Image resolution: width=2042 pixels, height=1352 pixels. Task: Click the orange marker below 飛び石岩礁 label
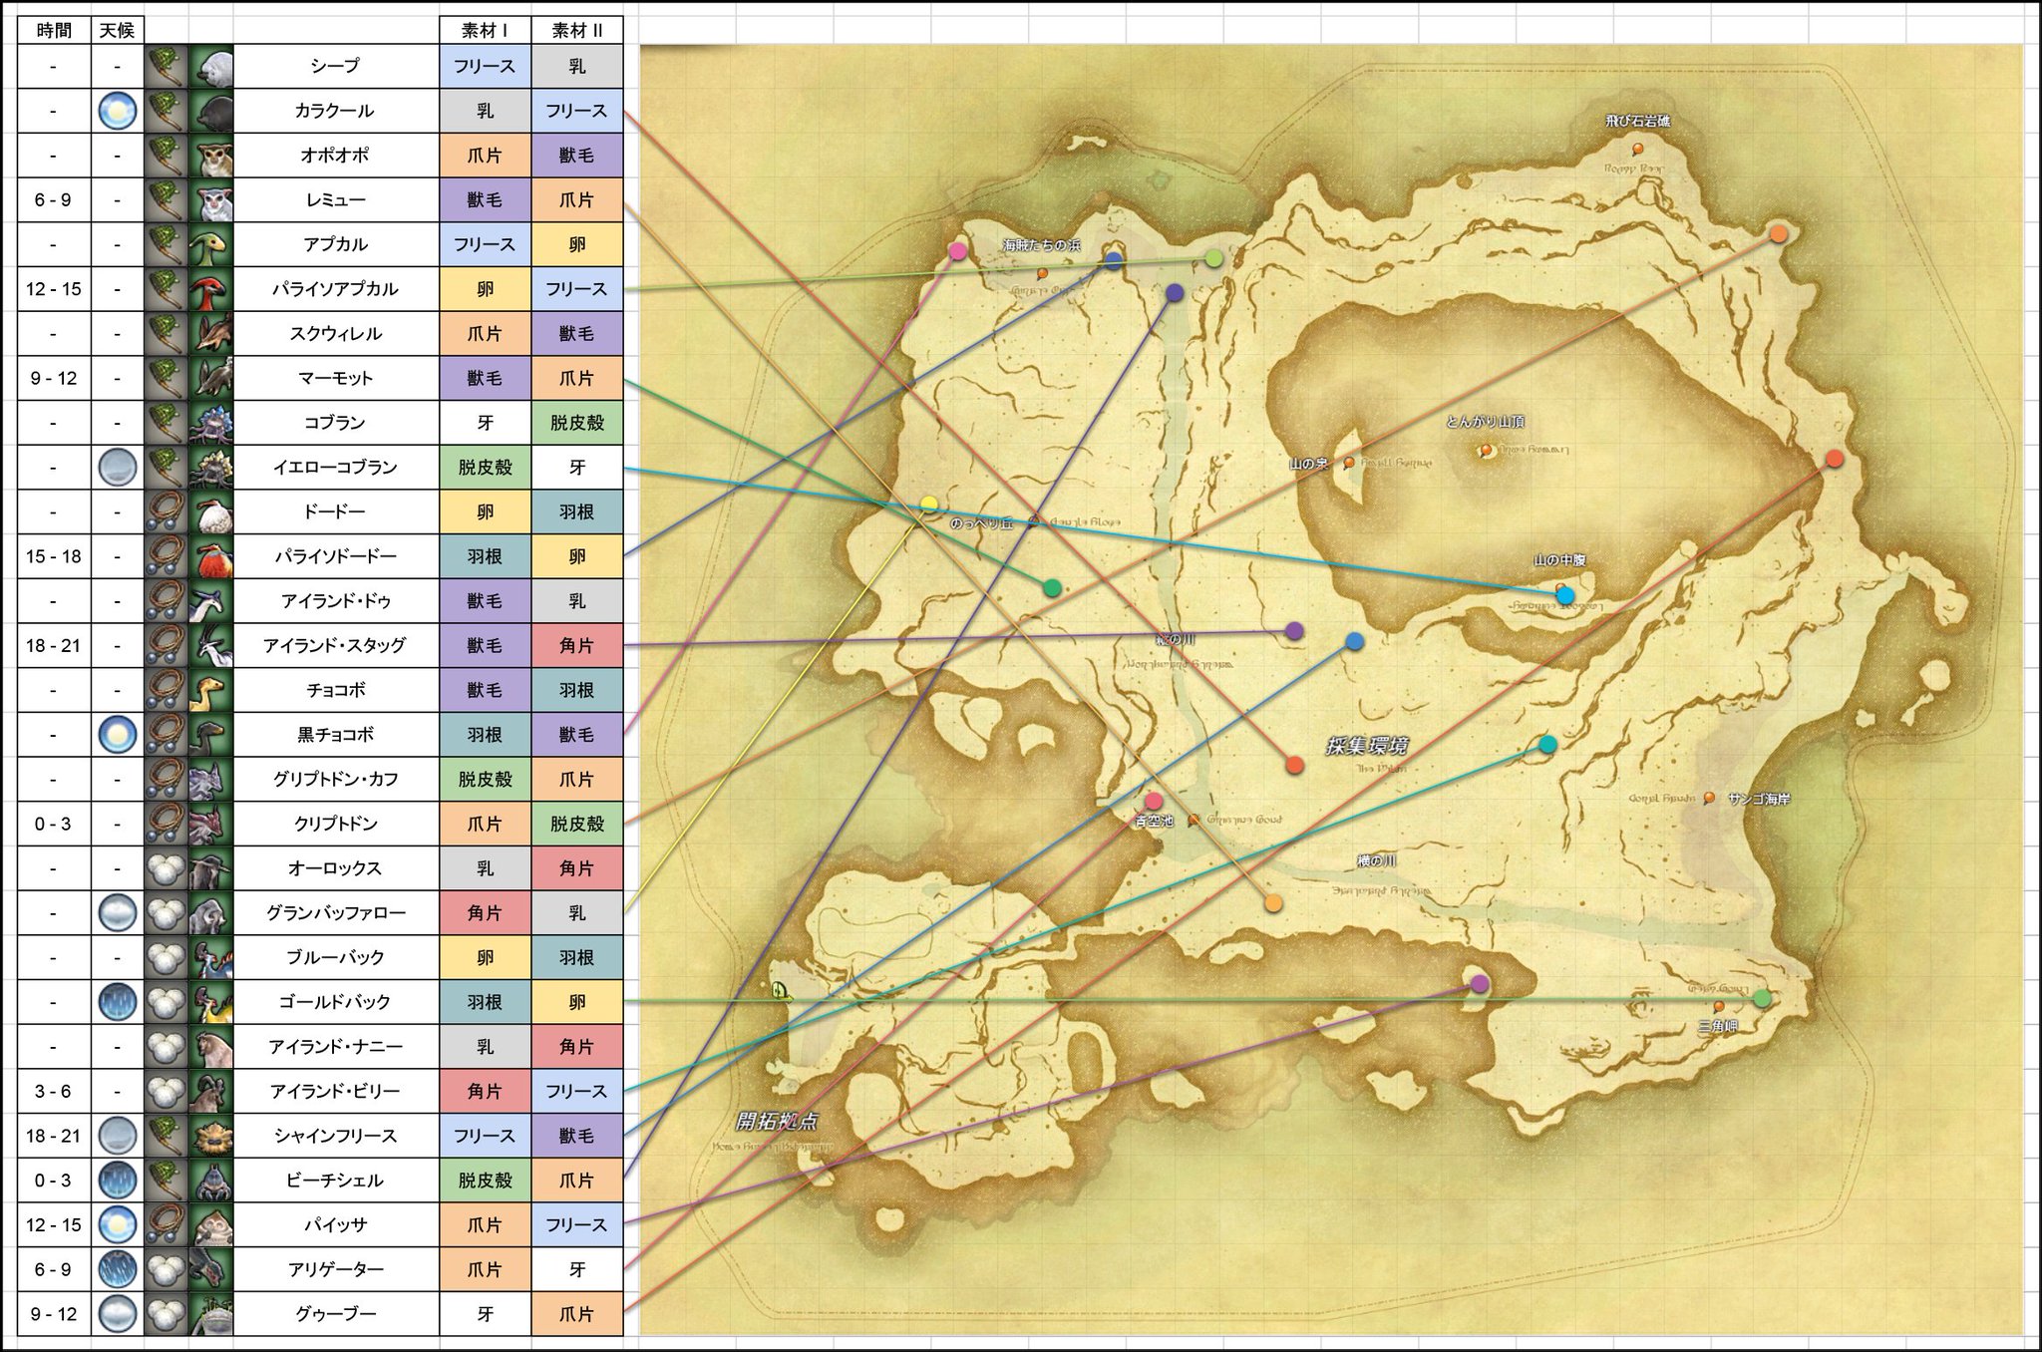pyautogui.click(x=1637, y=149)
